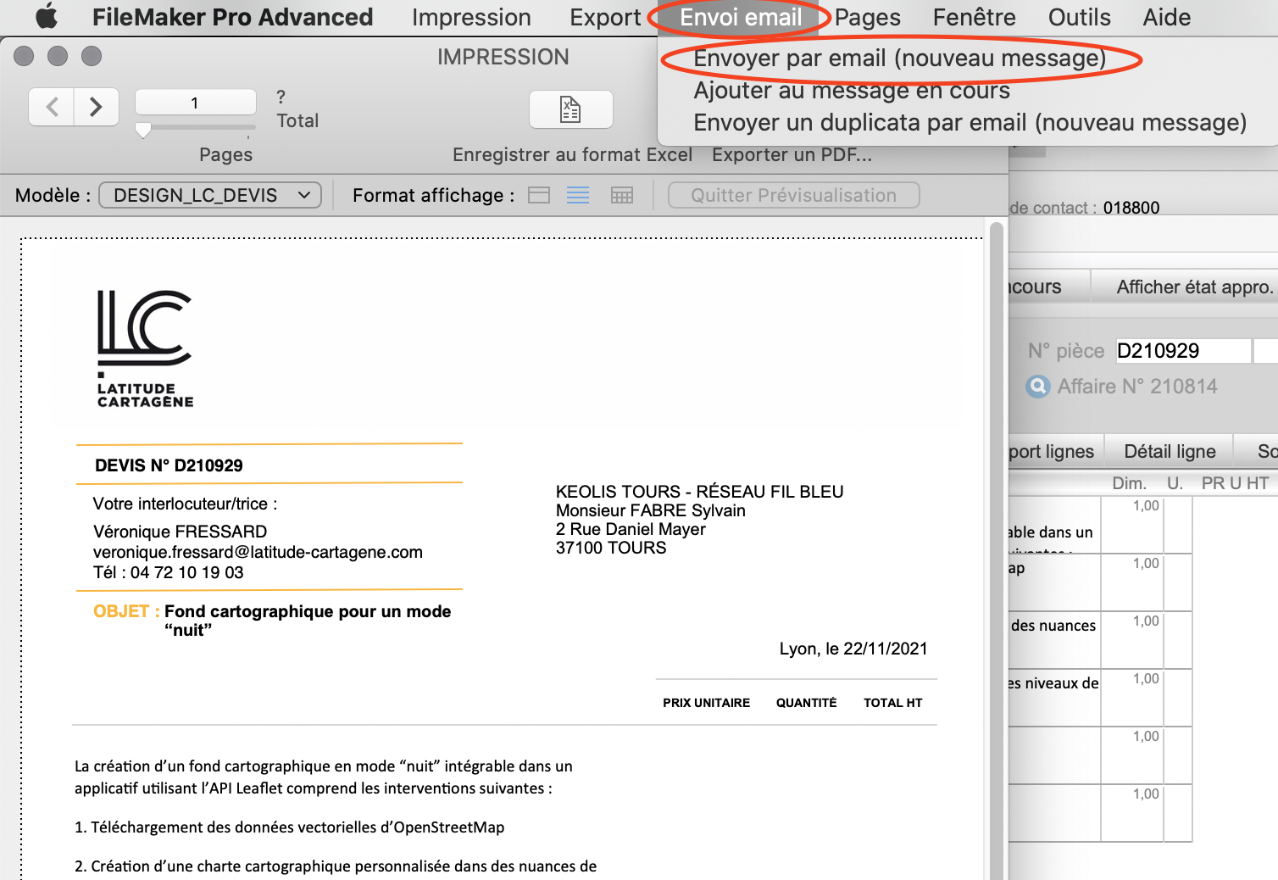Image resolution: width=1278 pixels, height=880 pixels.
Task: Switch to table view display format
Action: [622, 196]
